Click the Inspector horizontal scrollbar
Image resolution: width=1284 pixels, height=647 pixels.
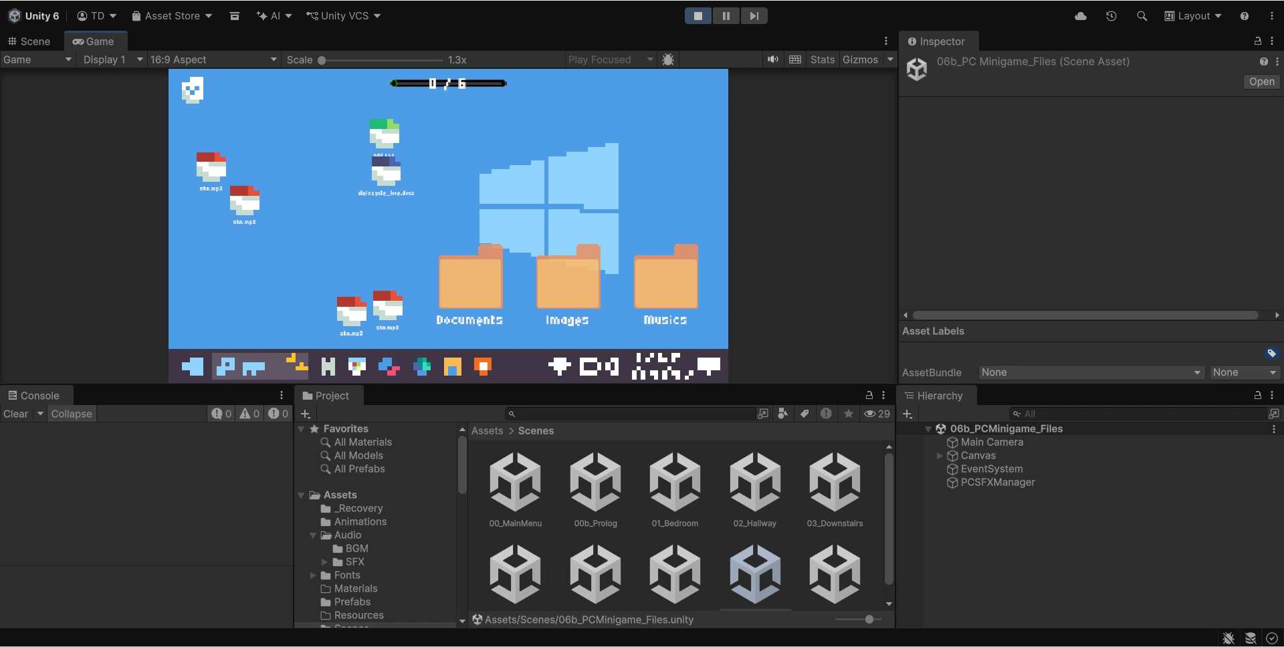[x=1085, y=315]
